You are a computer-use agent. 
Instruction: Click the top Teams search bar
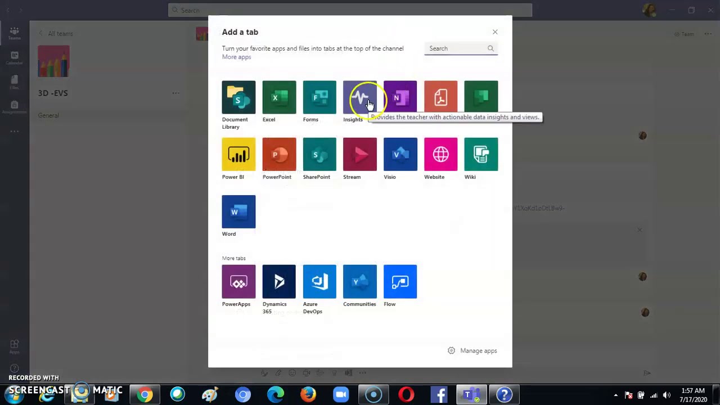[350, 10]
